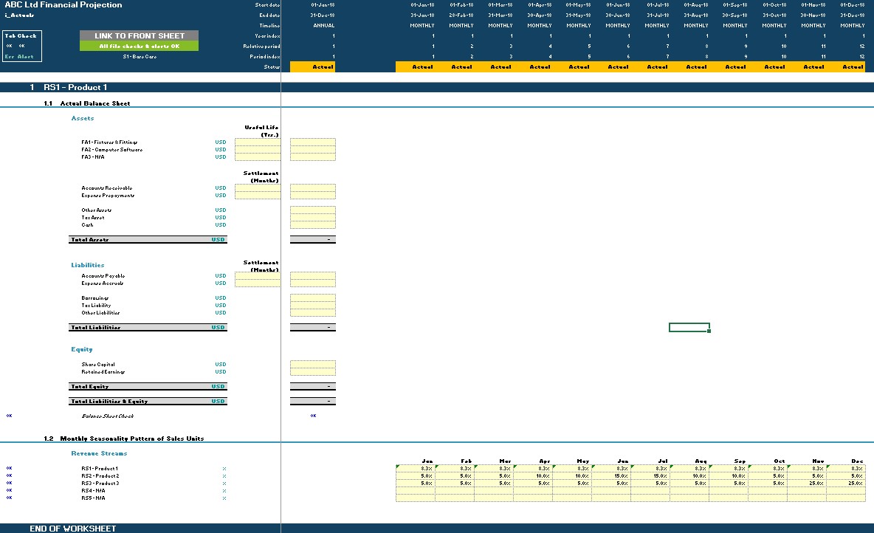Image resolution: width=874 pixels, height=533 pixels.
Task: Click the Useful Life input for FA1 - Fixtures & Fittings
Action: pyautogui.click(x=258, y=142)
